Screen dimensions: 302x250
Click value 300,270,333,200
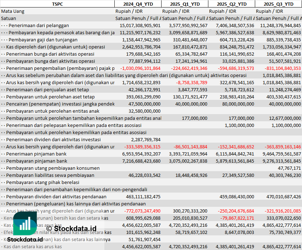(x=190, y=211)
